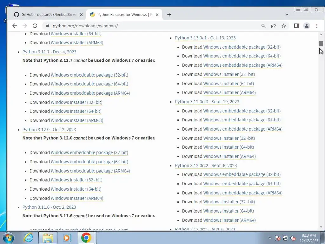
Task: Download 3.12.0rc3 Windows installer (64-bit)
Action: pyautogui.click(x=229, y=147)
